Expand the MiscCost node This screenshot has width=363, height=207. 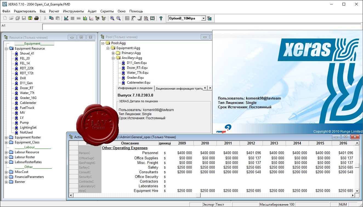coord(6,172)
